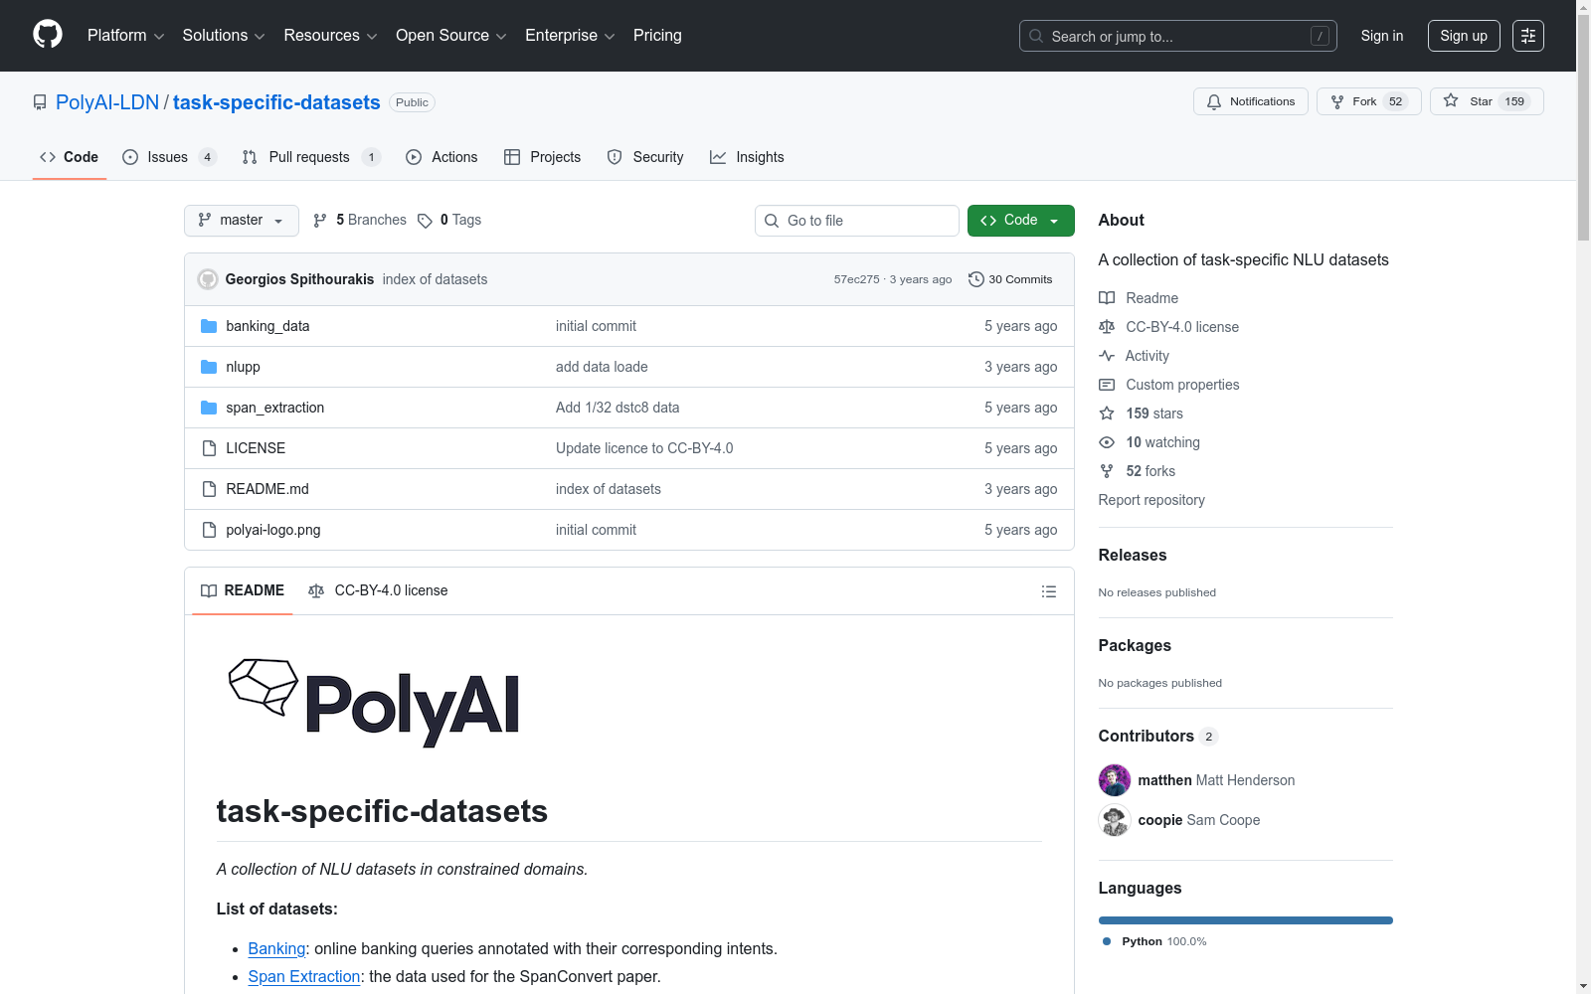Click the nlupp folder icon
The height and width of the screenshot is (994, 1591).
pyautogui.click(x=209, y=367)
